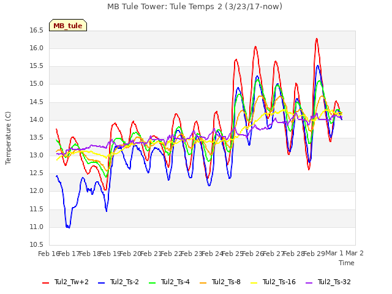392x294 pixels.
Task: Click the Mar 2 x-axis tick label
Action: (355, 253)
